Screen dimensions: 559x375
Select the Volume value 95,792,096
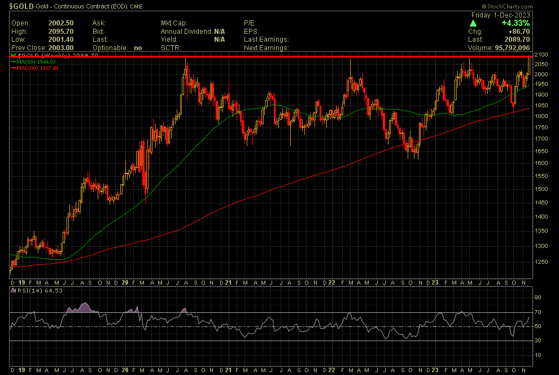point(512,48)
